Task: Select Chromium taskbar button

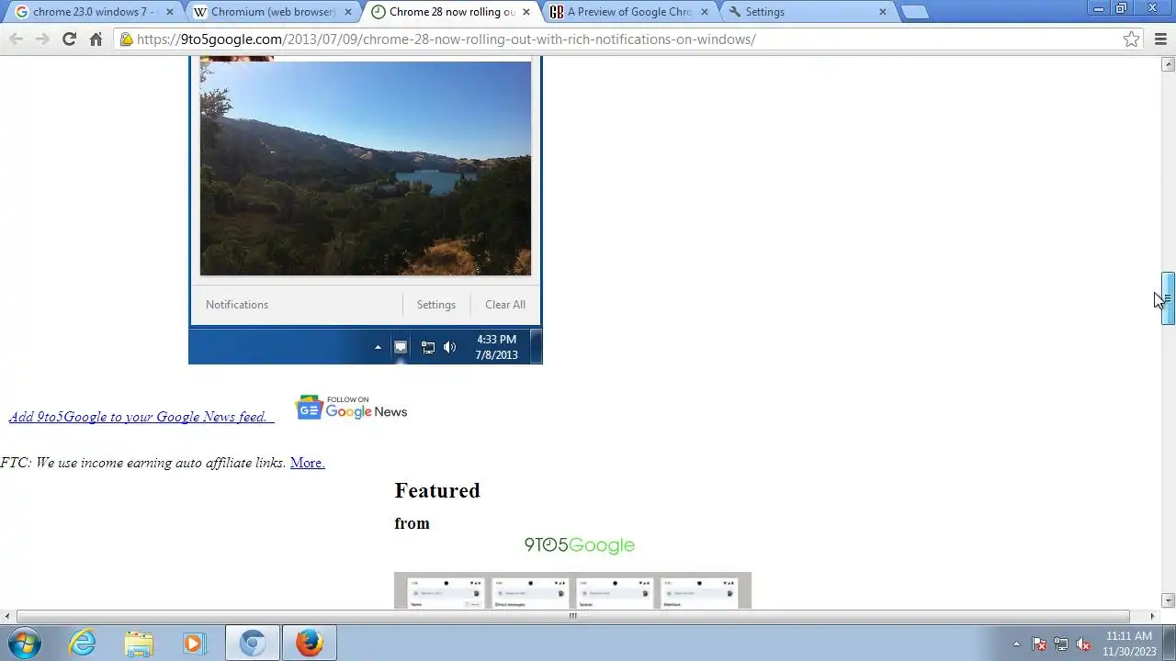Action: coord(253,644)
